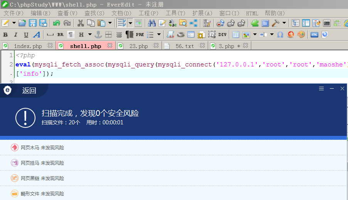Click the 网页挂马 未发现风险 row
Viewport: 348px width, 200px height.
(173, 163)
